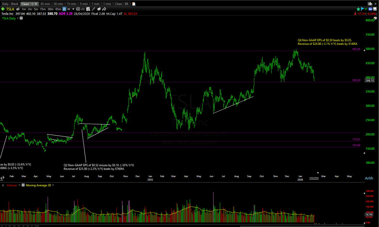Click the Tc chart template icon
Screen dimensions: 379x227
[x=78, y=9]
